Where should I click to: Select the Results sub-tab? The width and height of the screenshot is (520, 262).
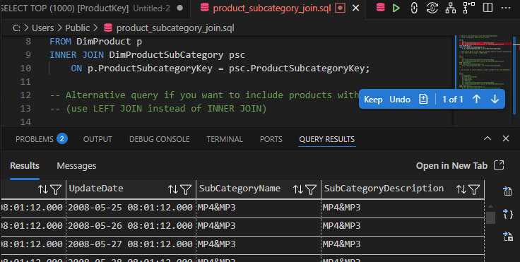click(x=25, y=165)
